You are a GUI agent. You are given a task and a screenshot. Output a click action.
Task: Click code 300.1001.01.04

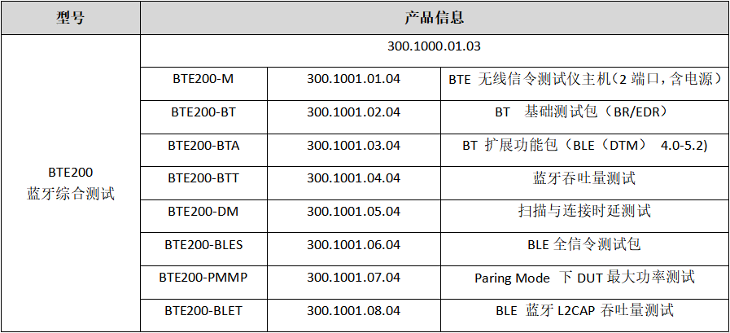pyautogui.click(x=353, y=79)
